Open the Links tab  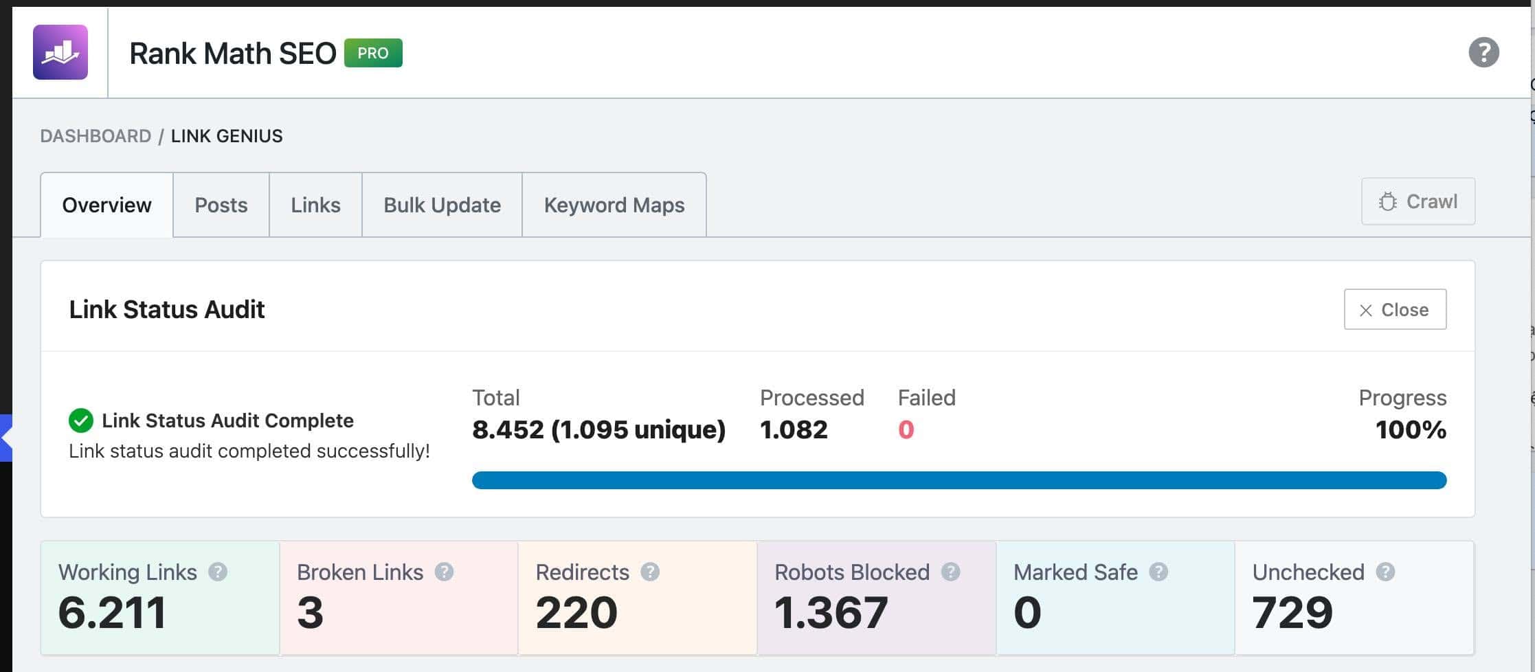pos(315,205)
